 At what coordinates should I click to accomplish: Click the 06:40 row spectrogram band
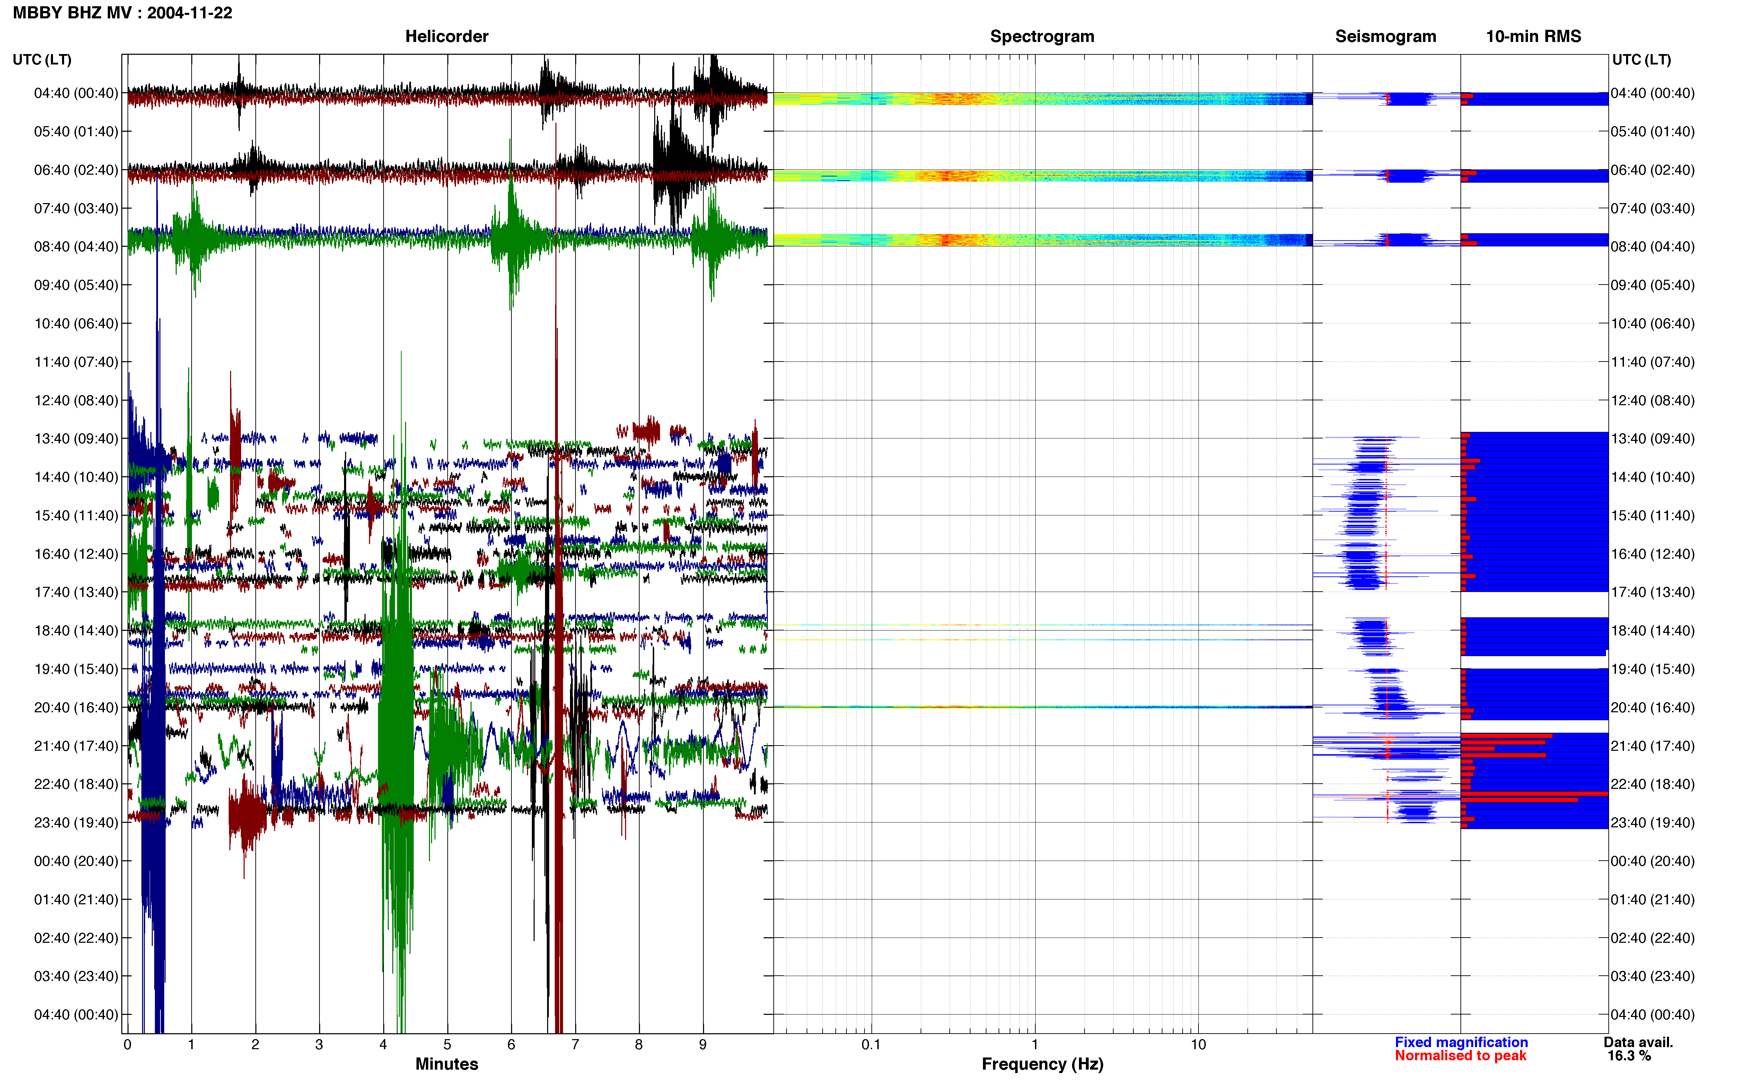[x=1043, y=176]
